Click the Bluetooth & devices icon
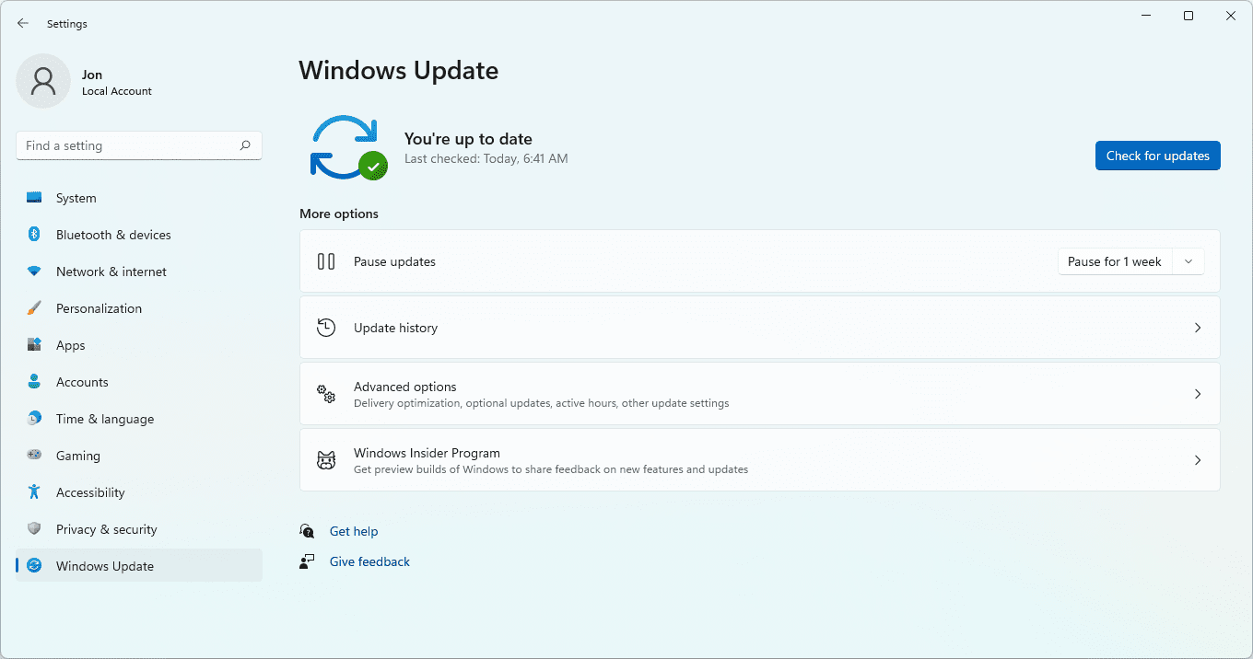Viewport: 1253px width, 659px height. click(35, 234)
